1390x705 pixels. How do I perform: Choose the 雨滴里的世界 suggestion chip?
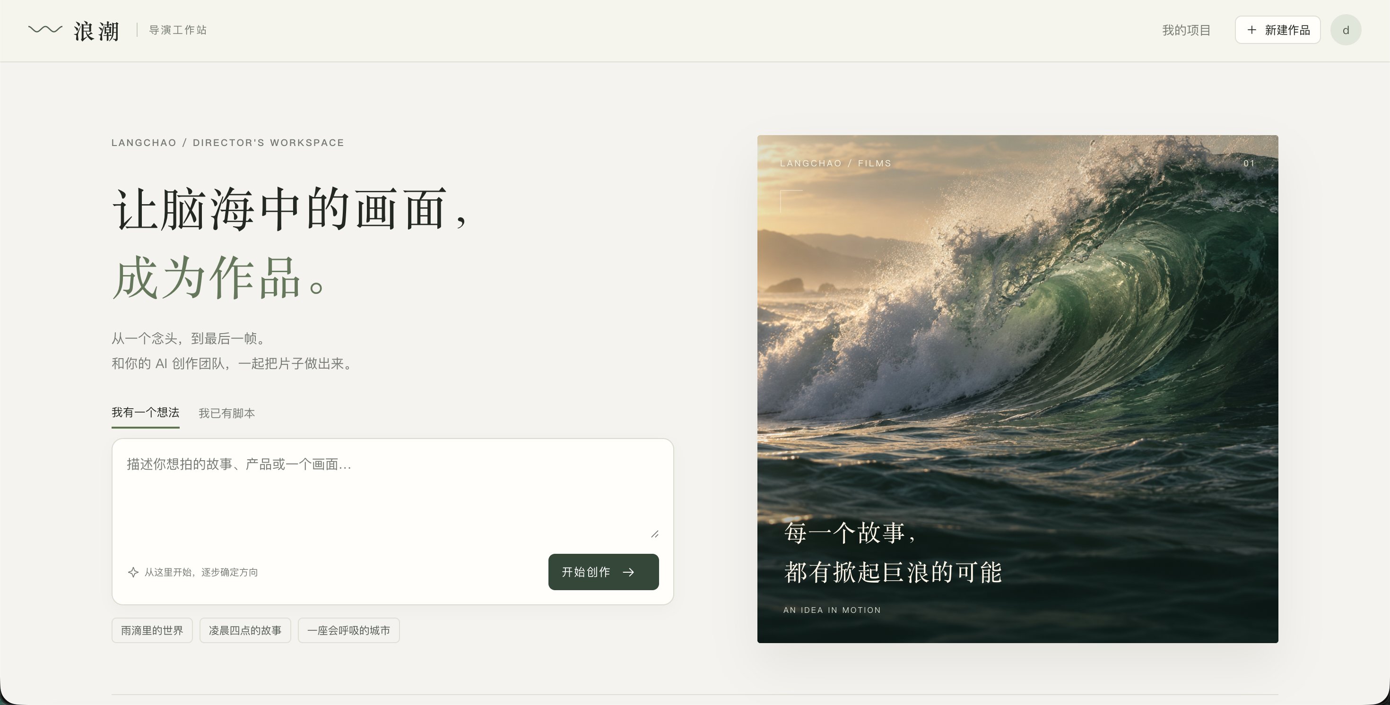(152, 630)
